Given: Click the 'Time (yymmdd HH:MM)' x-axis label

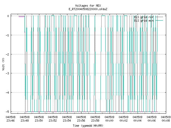Looking at the screenshot, I should click(88, 126).
